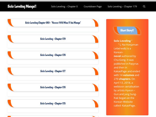The image size is (156, 117).
Task: View the Solo Leveling – Chapter 176 entry
Action: [53, 87]
